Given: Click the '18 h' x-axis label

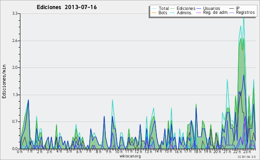Looking at the screenshot, I should coord(198,151).
